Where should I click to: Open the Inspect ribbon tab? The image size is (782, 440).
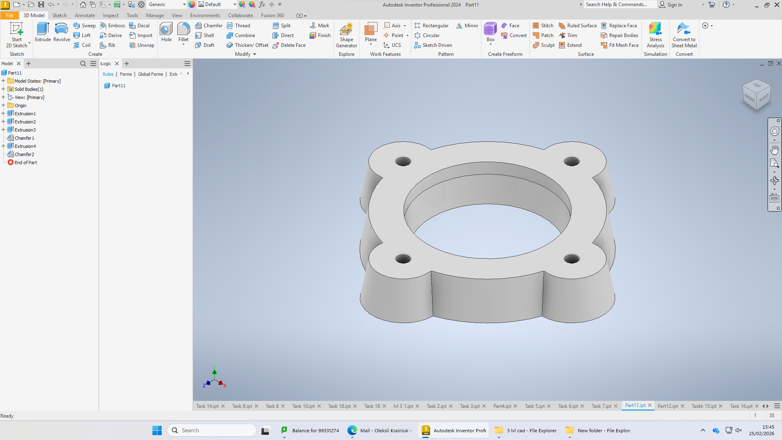pos(110,15)
